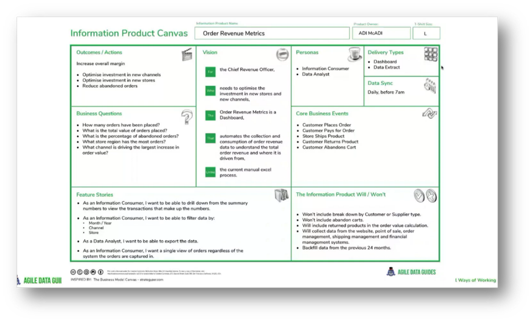Screen dimensions: 532x322
Task: Click 'Dashboard' delivery type bullet
Action: (385, 62)
